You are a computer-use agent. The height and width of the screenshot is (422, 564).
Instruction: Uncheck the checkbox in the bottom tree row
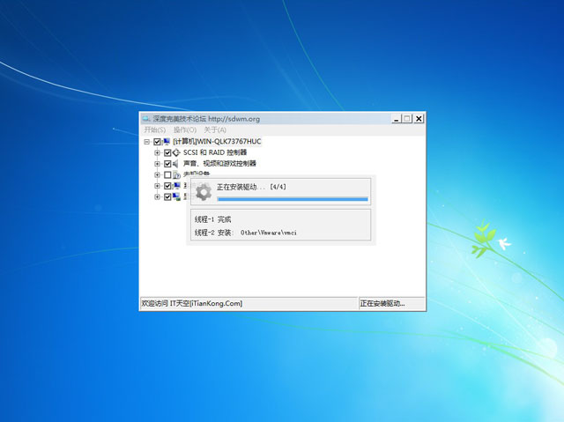point(167,197)
